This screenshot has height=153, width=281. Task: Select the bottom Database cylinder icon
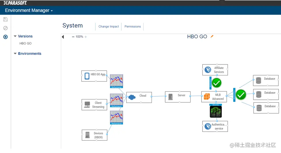point(259,108)
